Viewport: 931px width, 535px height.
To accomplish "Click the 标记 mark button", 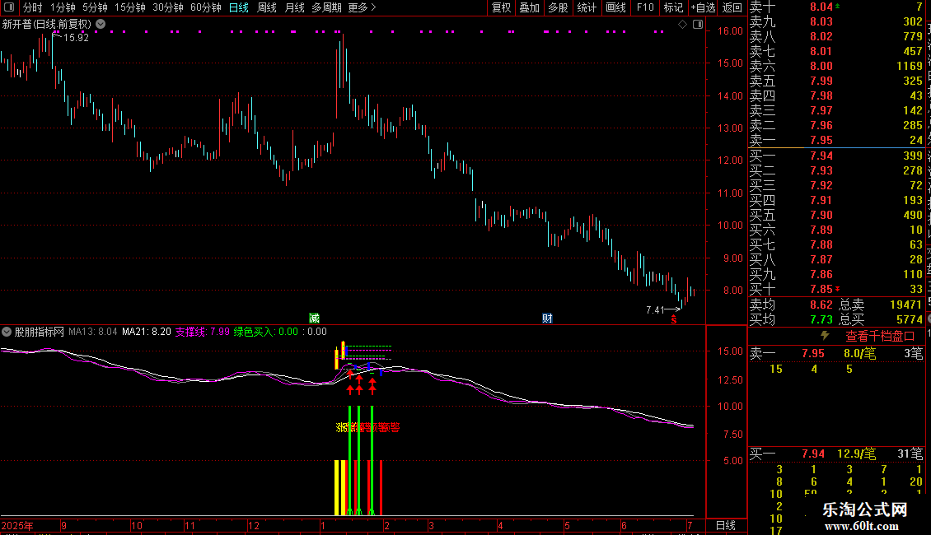I will tap(673, 7).
